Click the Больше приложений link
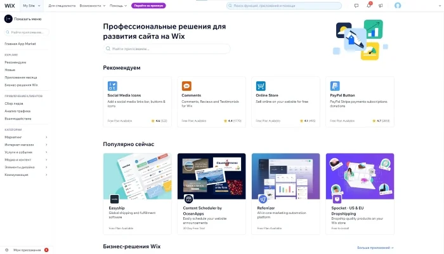 click(x=375, y=248)
